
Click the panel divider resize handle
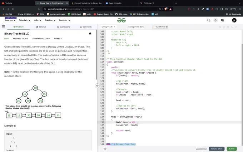pyautogui.click(x=97, y=85)
